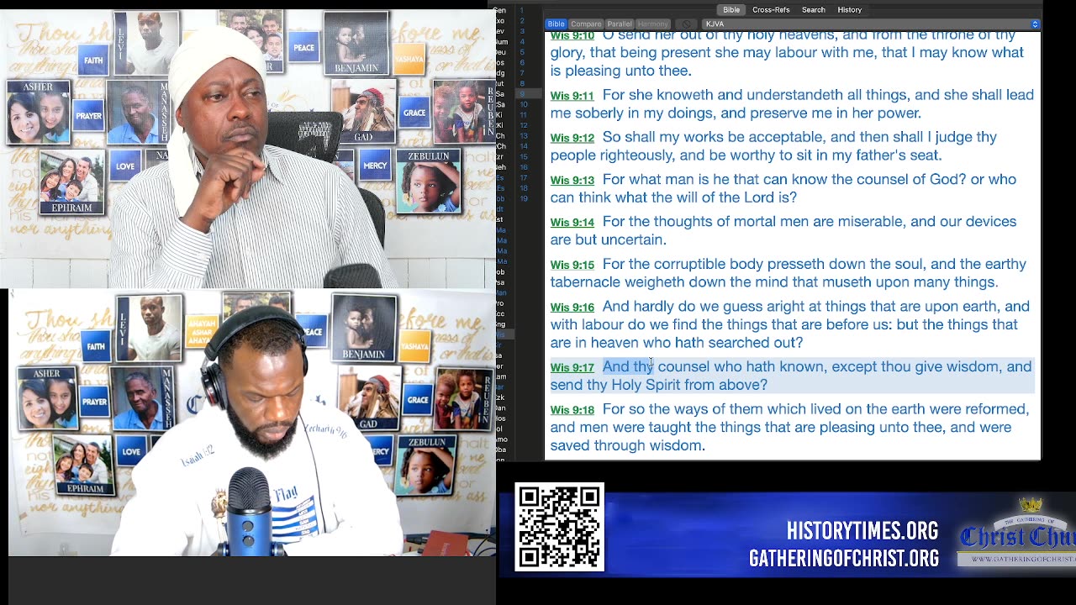Open the Wis 9:12 verse link
The image size is (1076, 605).
tap(572, 138)
